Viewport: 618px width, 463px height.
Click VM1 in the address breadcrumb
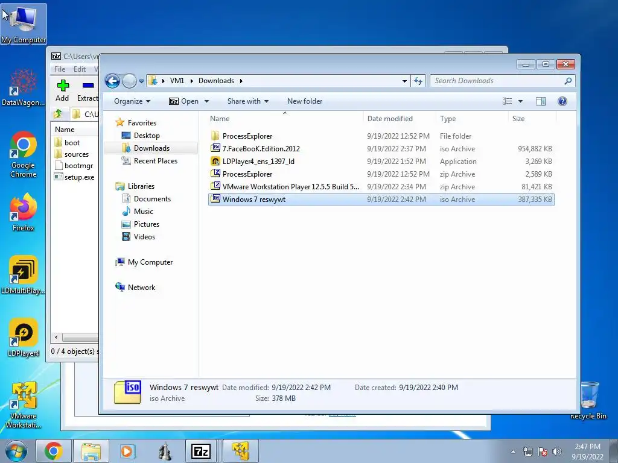[177, 81]
